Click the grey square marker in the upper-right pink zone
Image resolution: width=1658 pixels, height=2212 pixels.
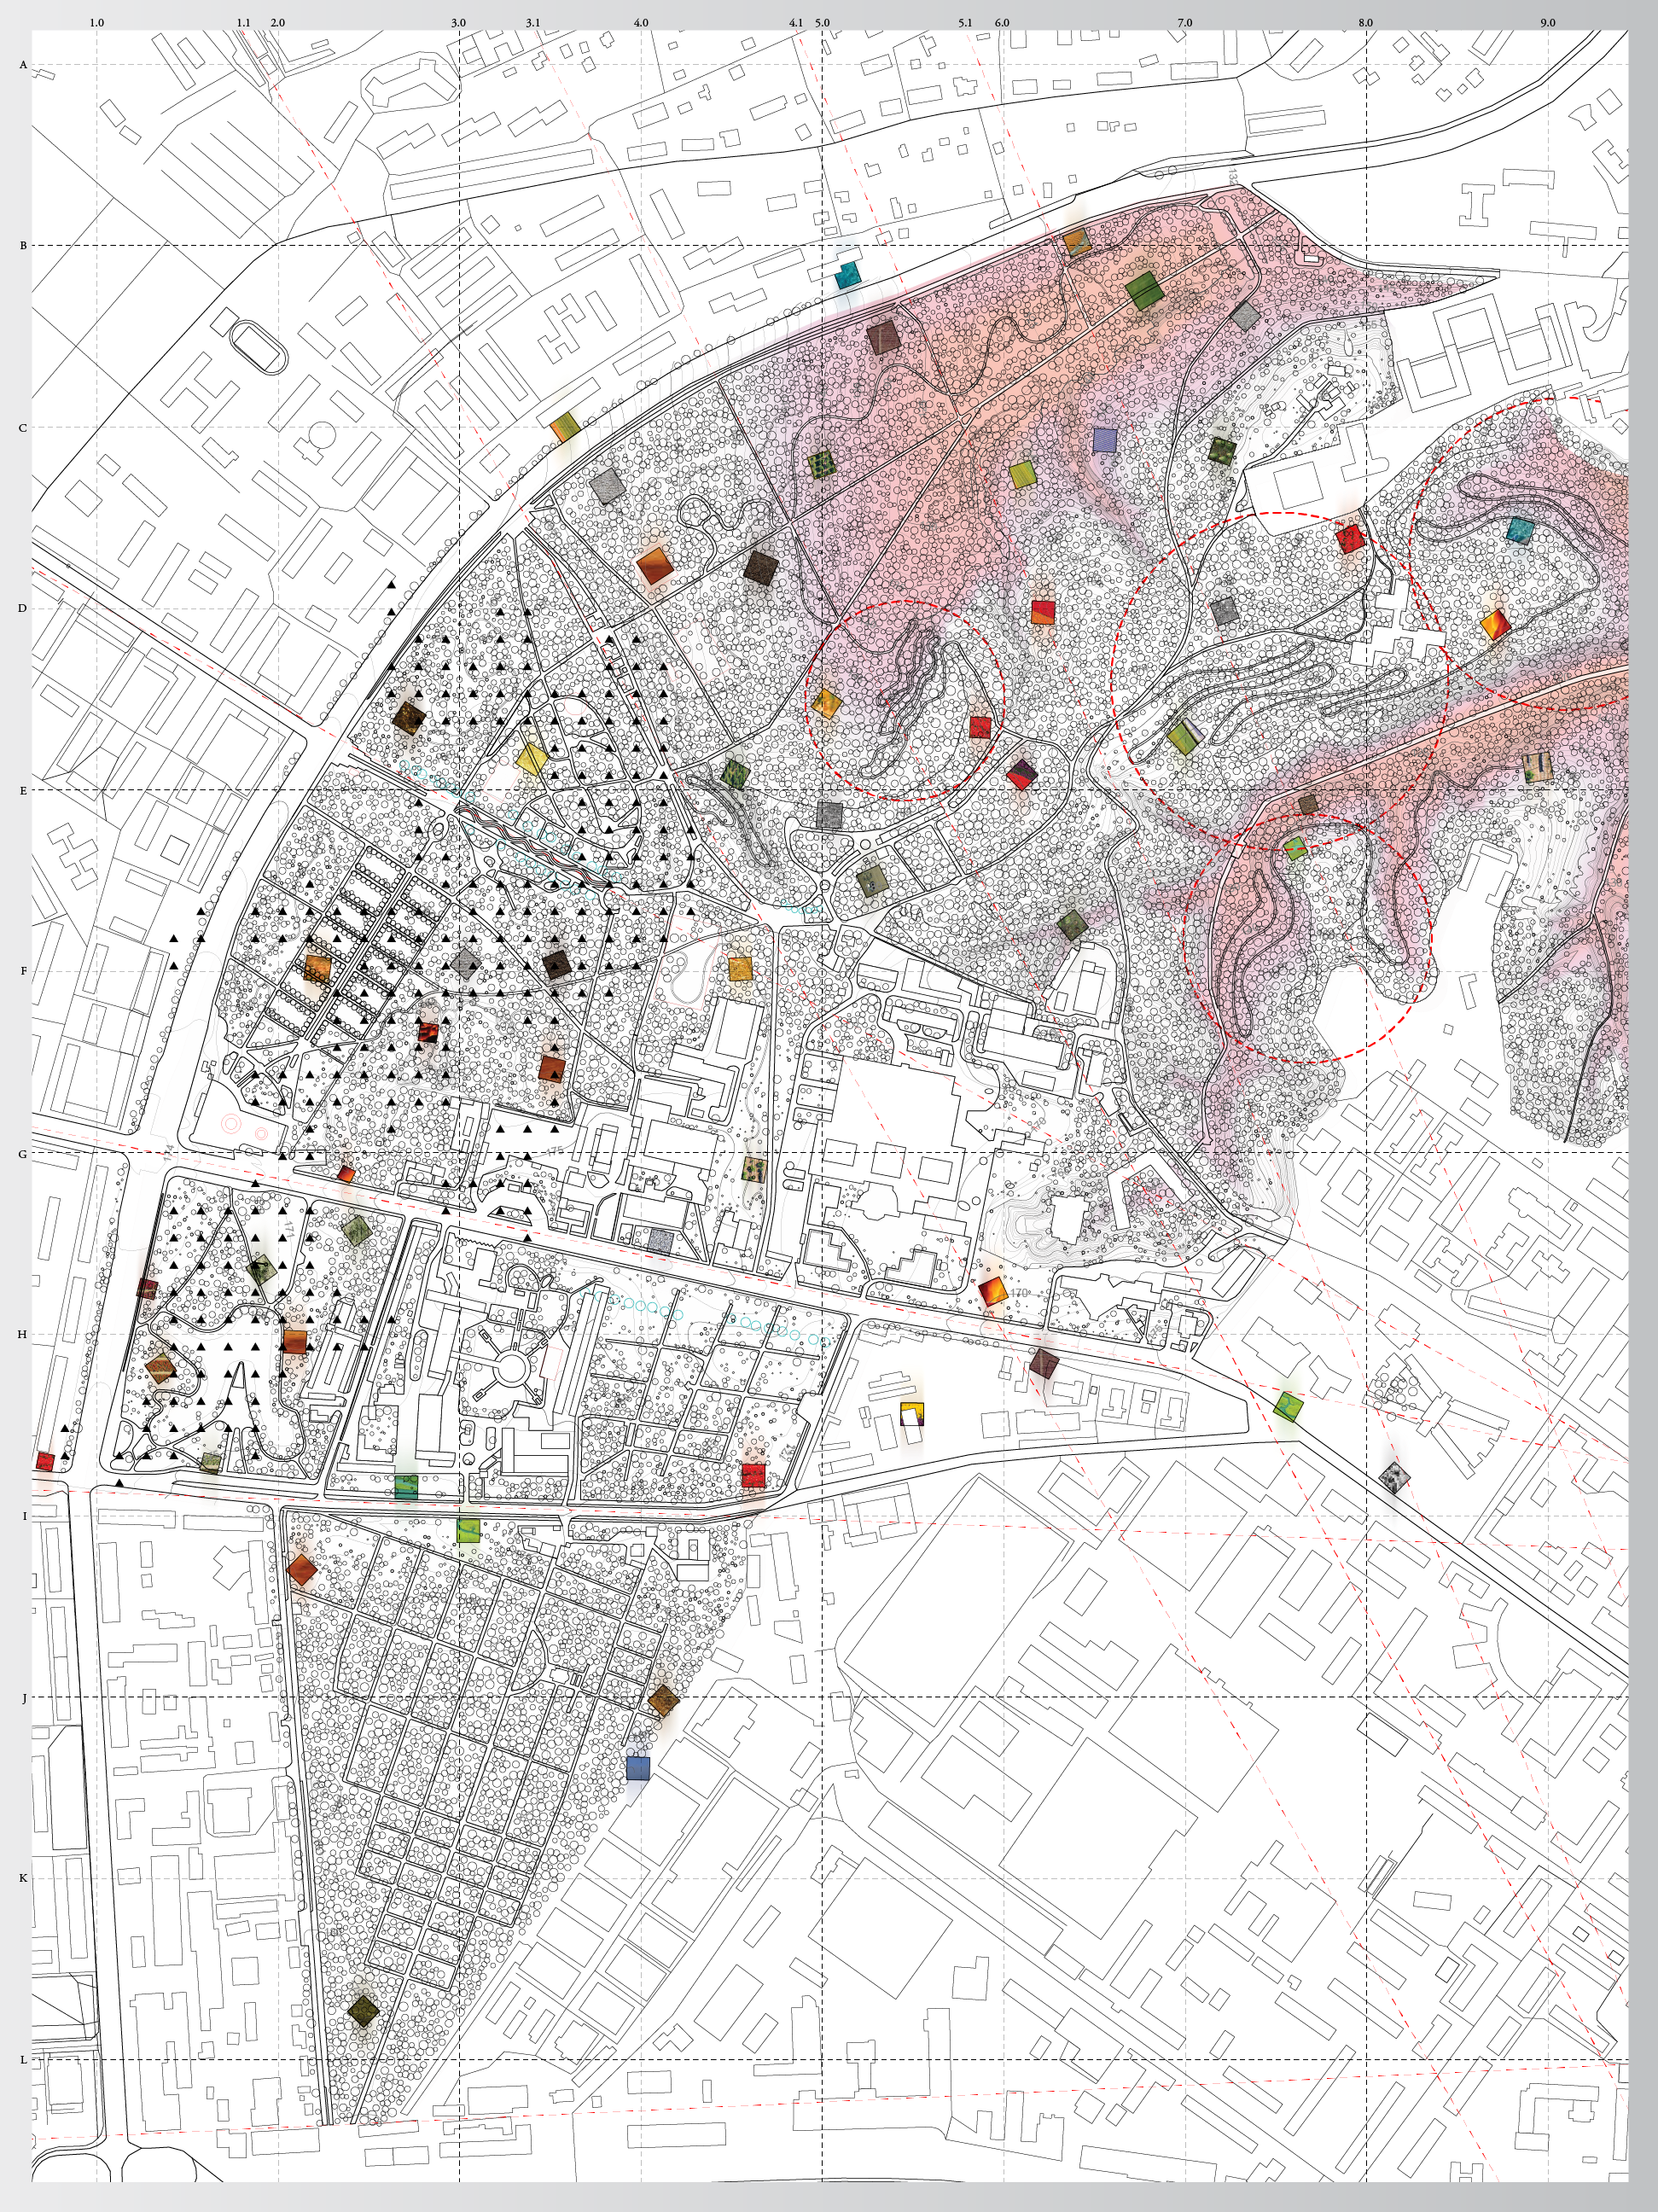[x=1244, y=317]
